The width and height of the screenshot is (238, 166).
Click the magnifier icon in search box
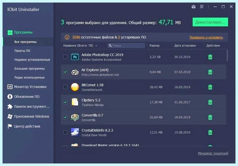pos(110,45)
